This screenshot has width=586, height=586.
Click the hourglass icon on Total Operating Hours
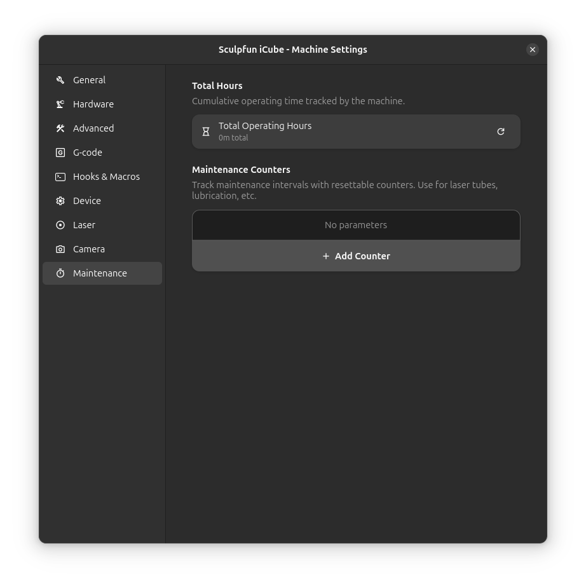coord(206,131)
